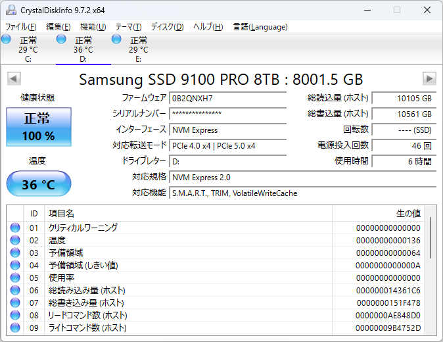Click raw value 0000000151F478
Viewport: 443px width, 342px height.
[x=388, y=303]
